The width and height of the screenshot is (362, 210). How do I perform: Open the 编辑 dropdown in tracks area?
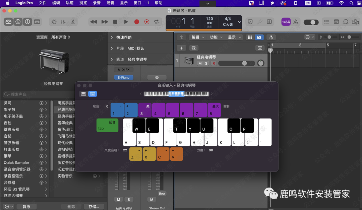click(x=197, y=37)
